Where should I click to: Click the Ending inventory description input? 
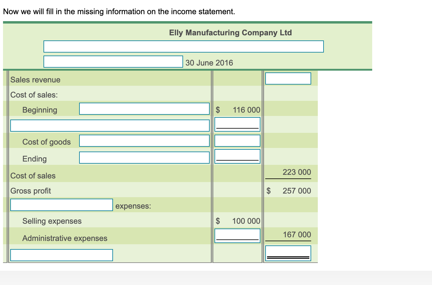click(144, 157)
